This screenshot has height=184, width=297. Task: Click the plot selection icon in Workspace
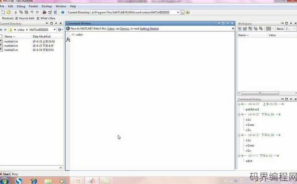(268, 29)
